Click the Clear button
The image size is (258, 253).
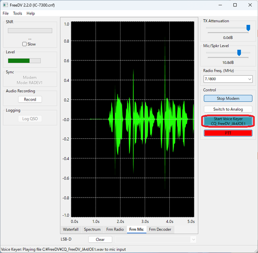coord(100,239)
